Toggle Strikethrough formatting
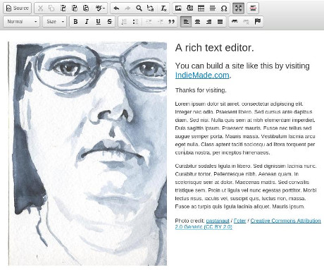Screen dimensions: 324x270 pyautogui.click(x=109, y=22)
